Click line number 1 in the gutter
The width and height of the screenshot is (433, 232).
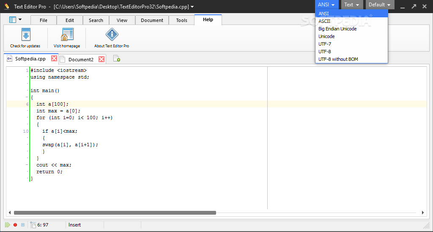tap(27, 70)
